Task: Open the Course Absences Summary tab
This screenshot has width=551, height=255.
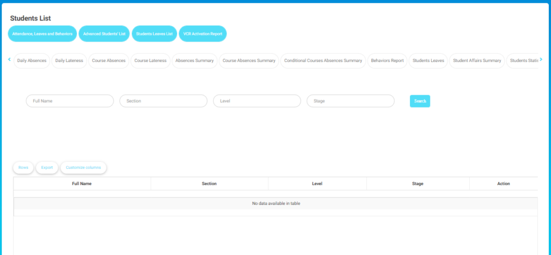Action: (249, 61)
